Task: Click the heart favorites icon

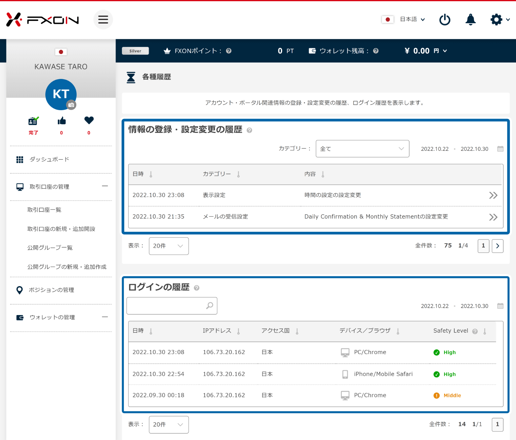Action: [89, 120]
